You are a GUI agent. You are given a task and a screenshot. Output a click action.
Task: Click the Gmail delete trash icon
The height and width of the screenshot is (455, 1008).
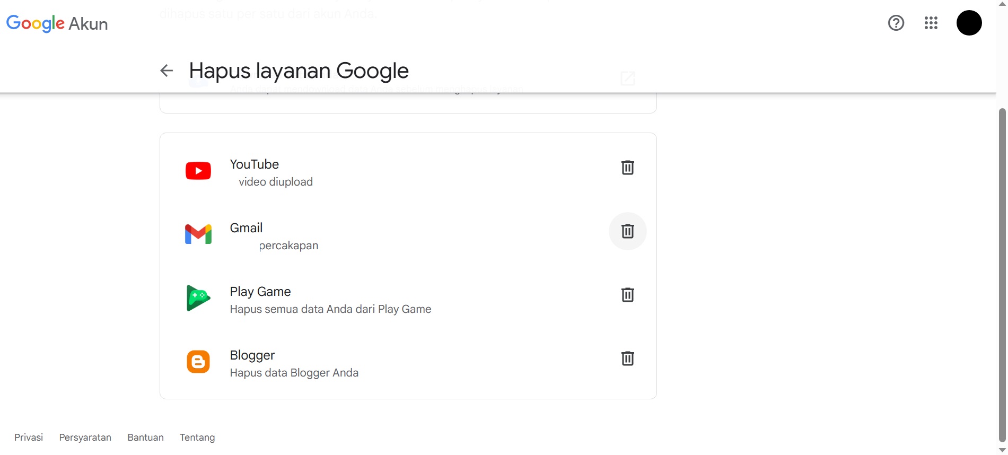(x=627, y=231)
